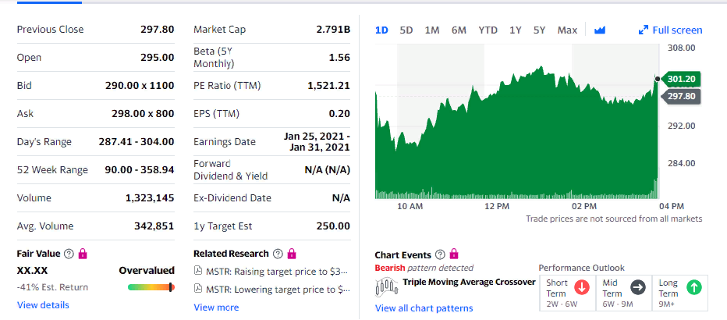Click the Short Term red down-arrow icon
727x320 pixels.
581,287
